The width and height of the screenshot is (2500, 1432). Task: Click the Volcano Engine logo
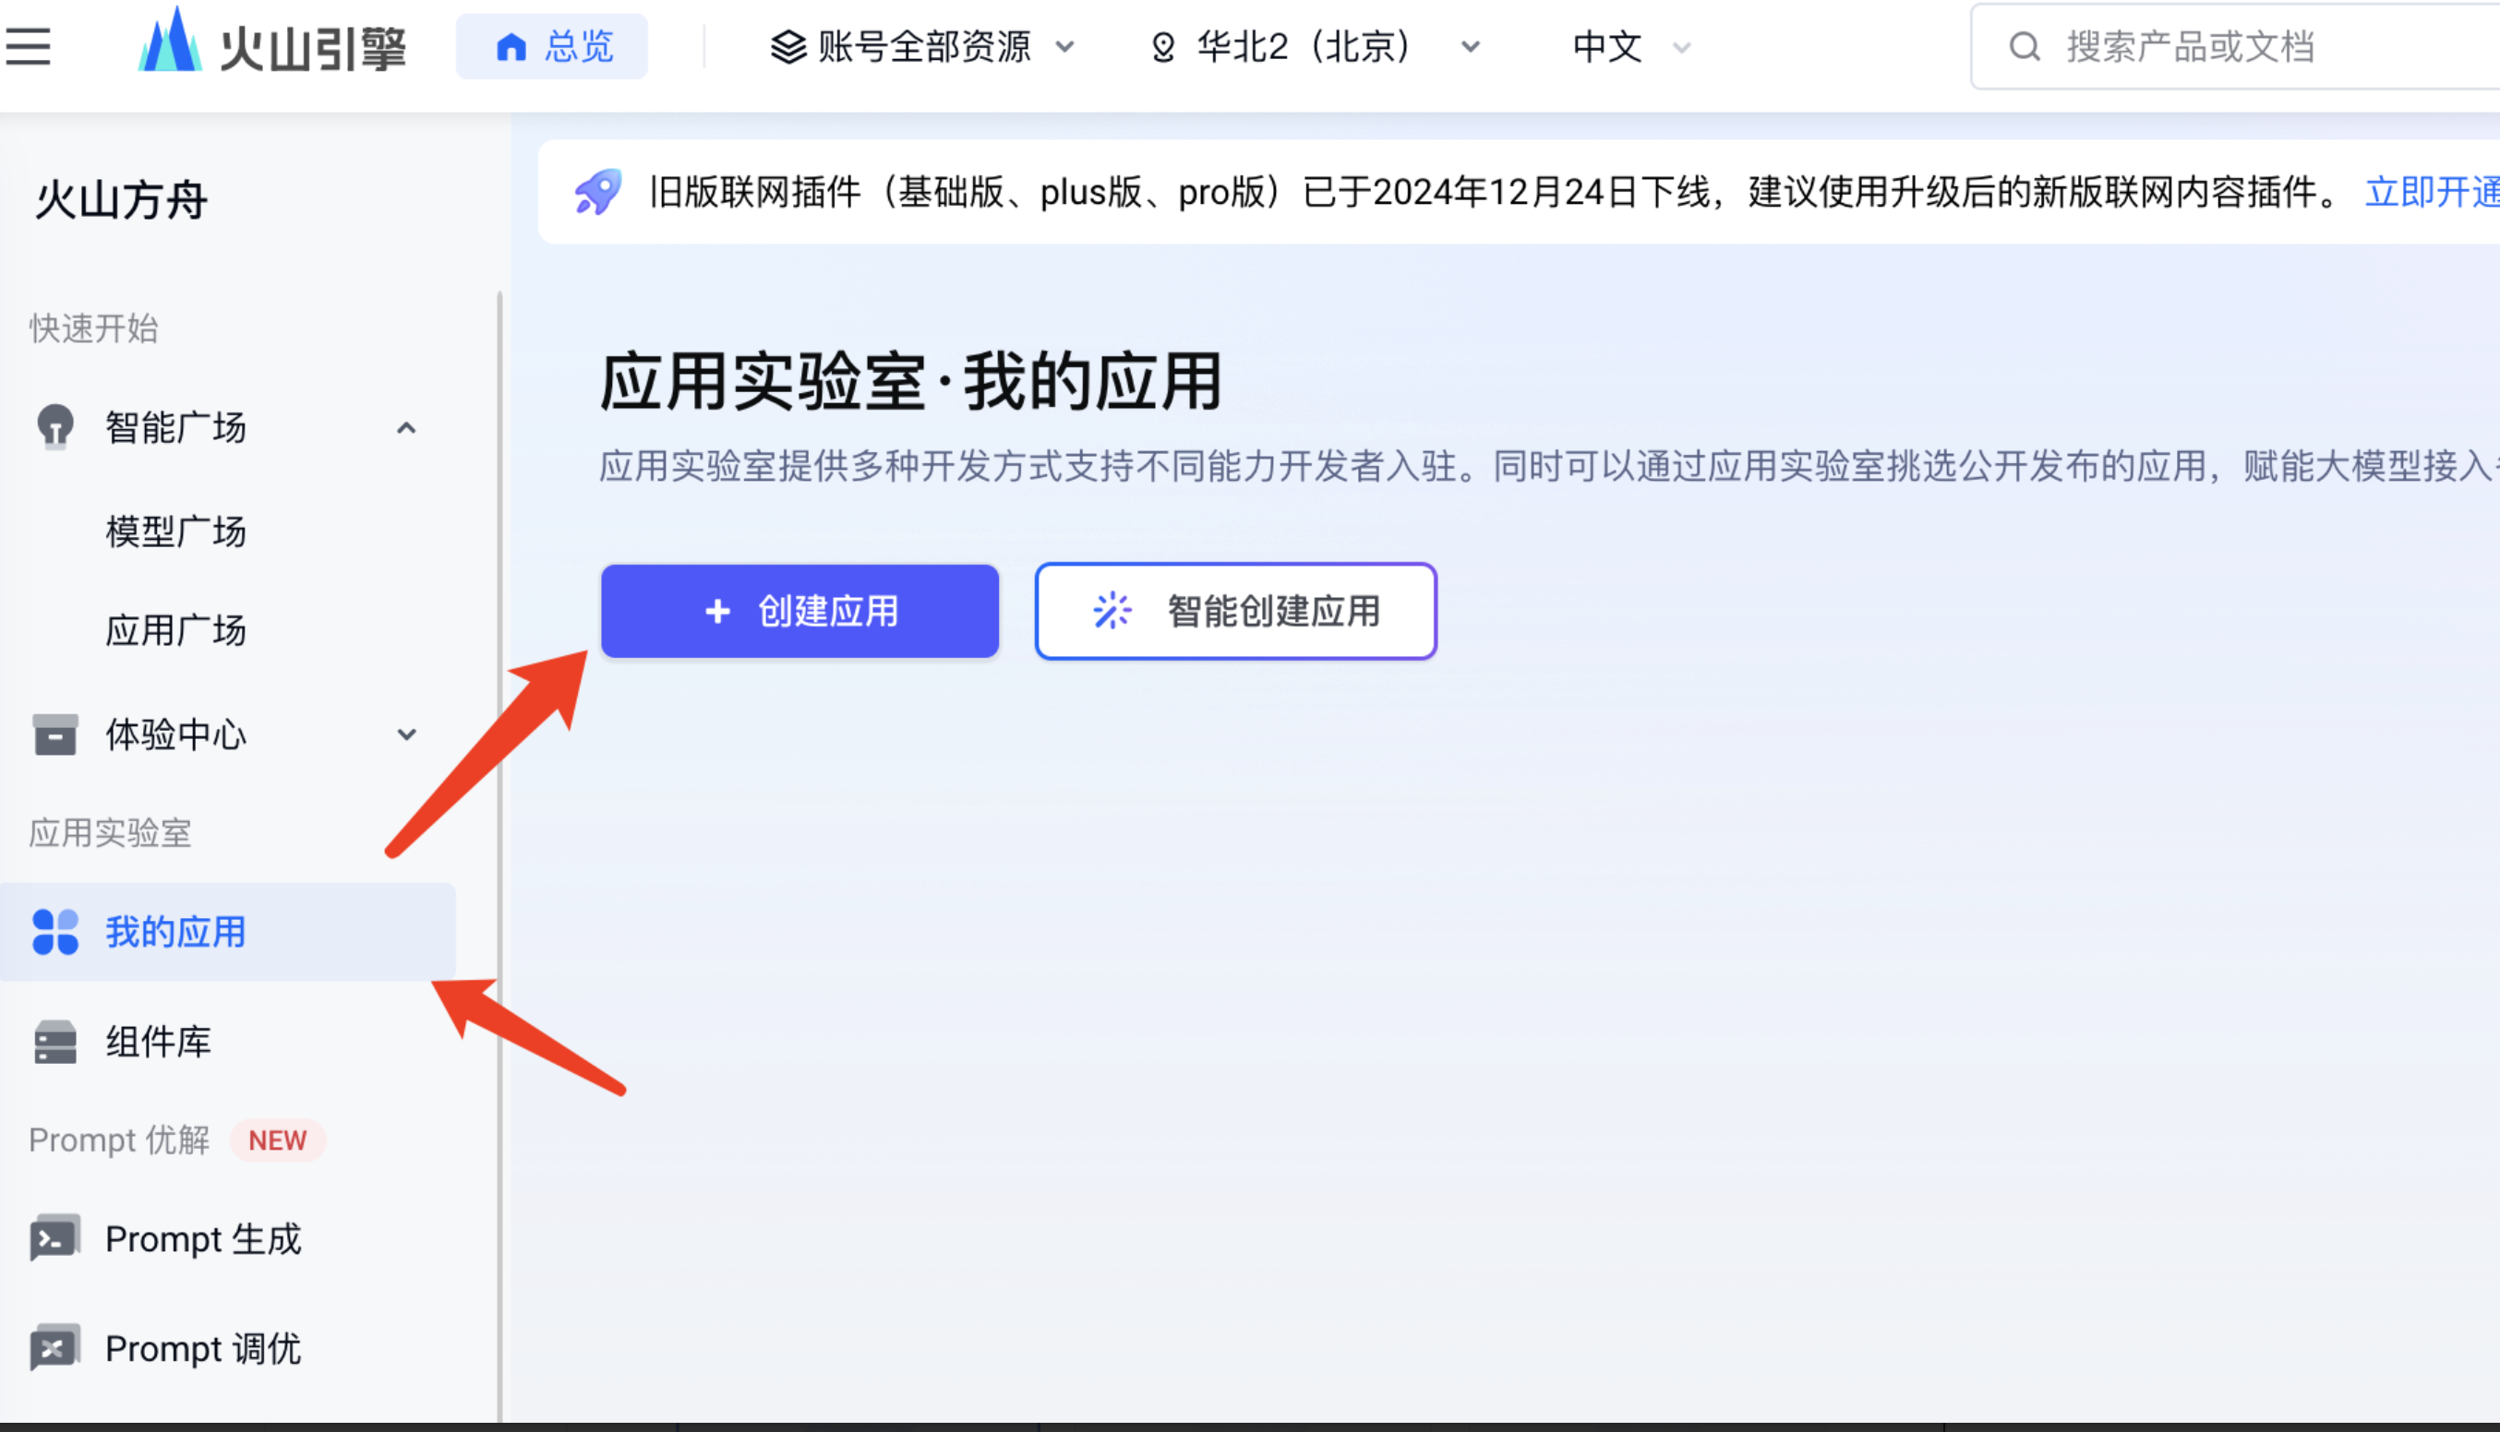(271, 44)
